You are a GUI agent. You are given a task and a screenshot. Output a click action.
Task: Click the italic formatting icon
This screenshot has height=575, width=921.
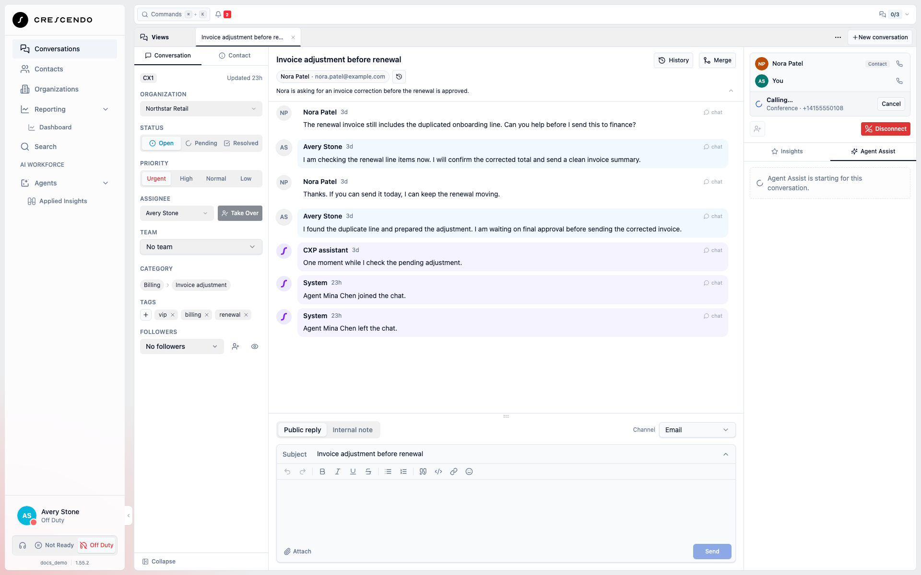coord(338,471)
